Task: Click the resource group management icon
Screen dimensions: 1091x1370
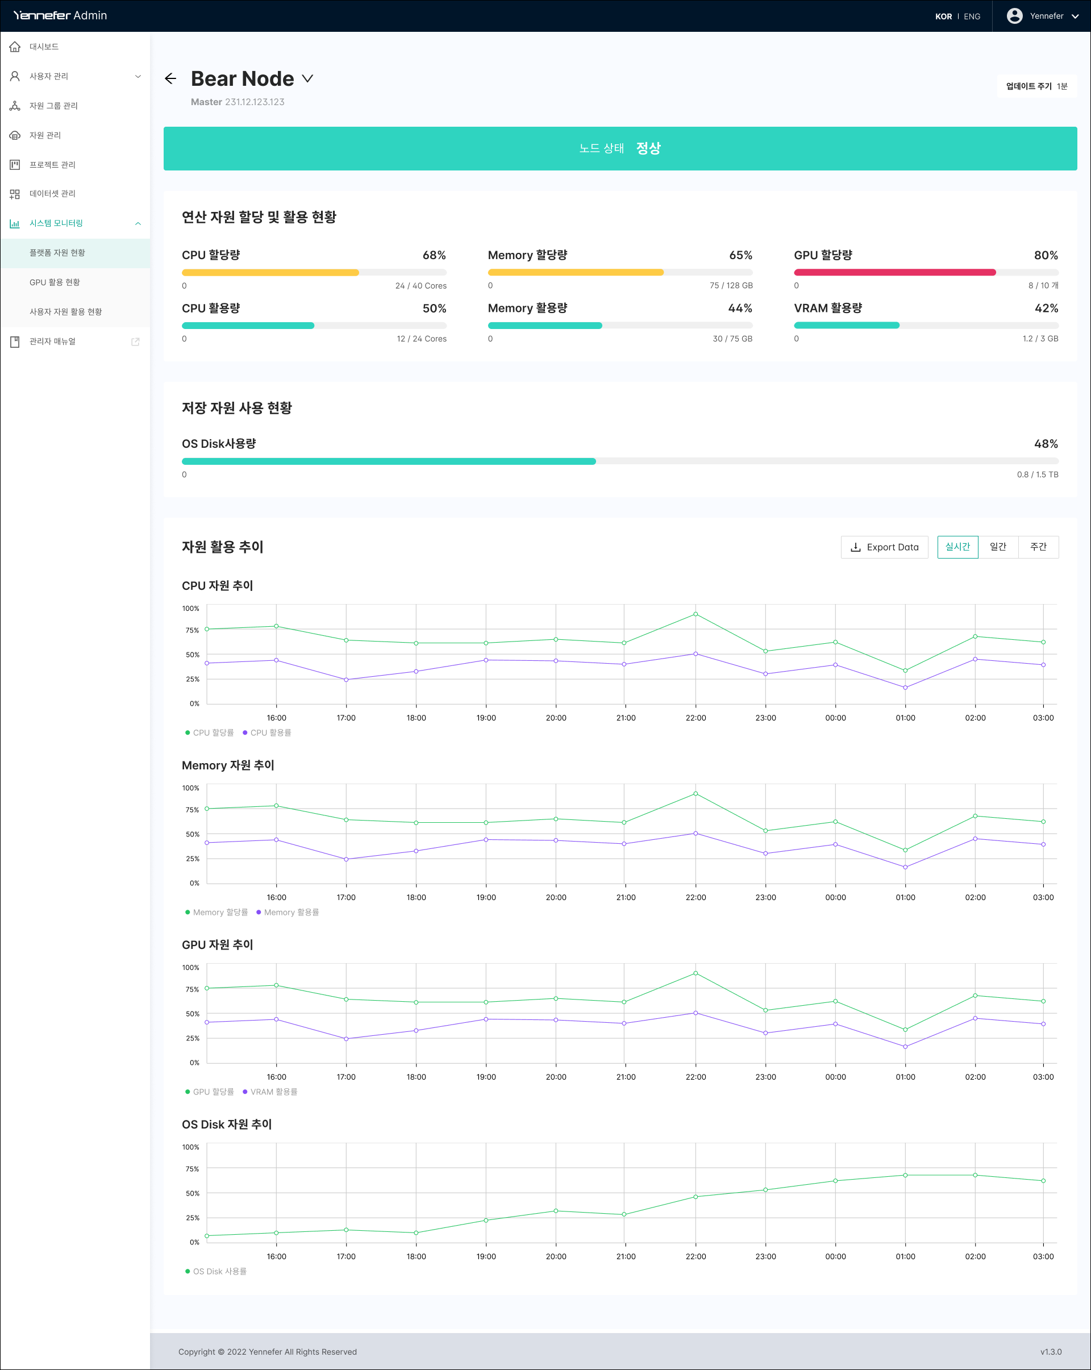Action: click(15, 106)
